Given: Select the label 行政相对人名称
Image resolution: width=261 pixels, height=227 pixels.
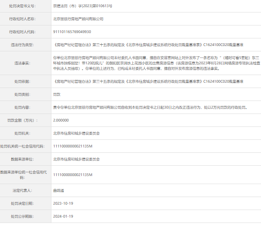Looking at the screenshot, I should (x=22, y=19).
